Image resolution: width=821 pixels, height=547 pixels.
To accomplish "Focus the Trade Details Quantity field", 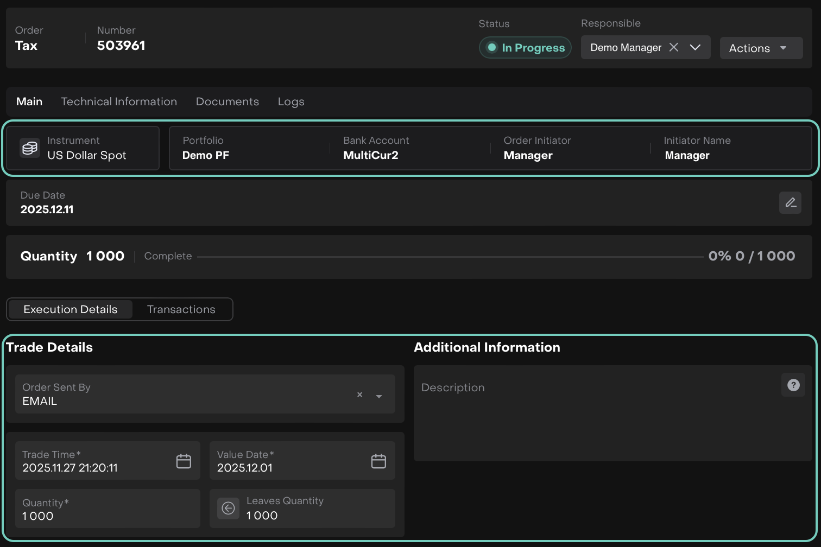I will pos(108,509).
